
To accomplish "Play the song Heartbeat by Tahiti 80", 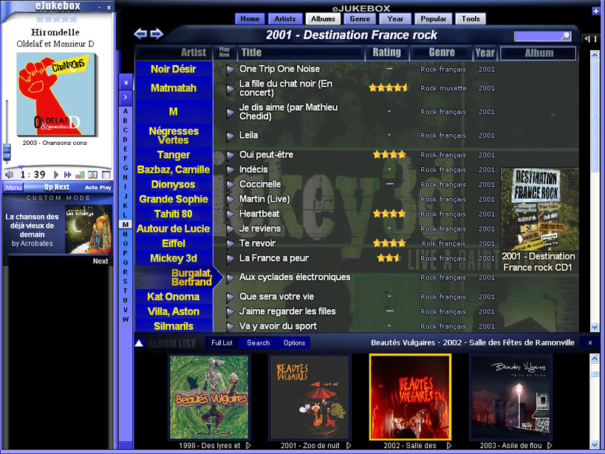I will (230, 214).
